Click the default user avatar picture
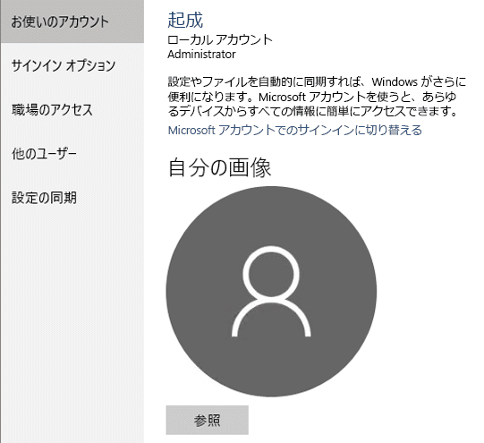The height and width of the screenshot is (443, 484). click(x=271, y=292)
